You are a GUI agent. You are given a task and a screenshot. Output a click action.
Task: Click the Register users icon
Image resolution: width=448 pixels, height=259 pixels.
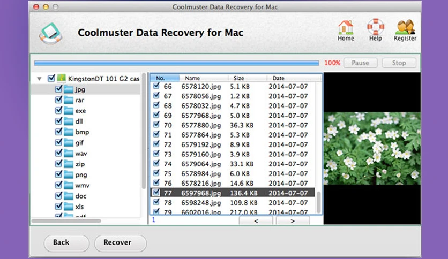point(405,27)
